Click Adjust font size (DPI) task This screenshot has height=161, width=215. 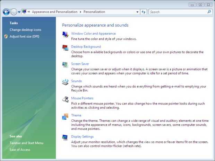coord(24,36)
